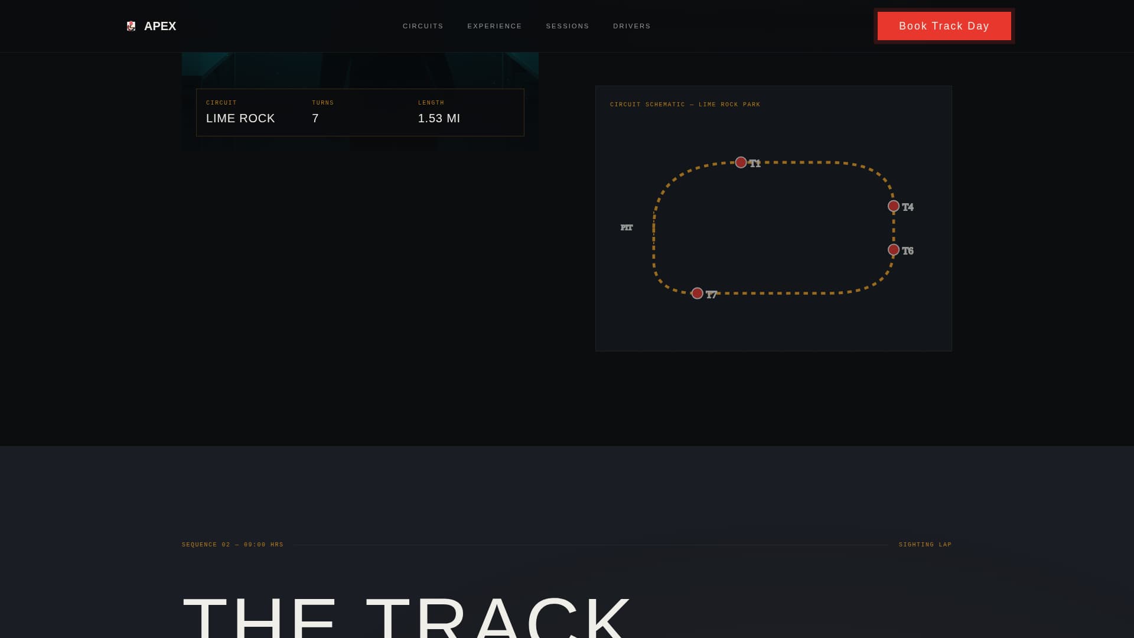Click the SIGHTING LAP label

click(925, 544)
